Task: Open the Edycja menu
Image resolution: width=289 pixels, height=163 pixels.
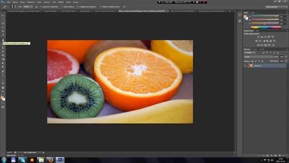Action: click(x=15, y=2)
